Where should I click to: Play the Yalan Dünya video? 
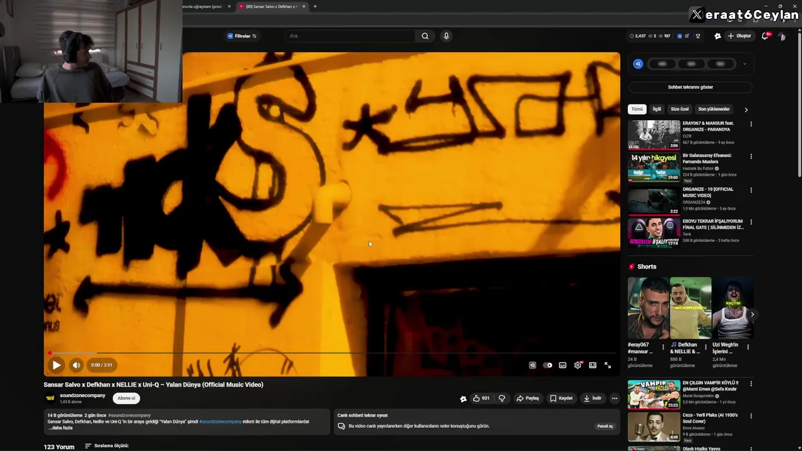56,365
